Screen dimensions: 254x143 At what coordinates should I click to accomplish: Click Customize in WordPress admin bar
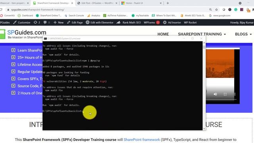click(22, 23)
